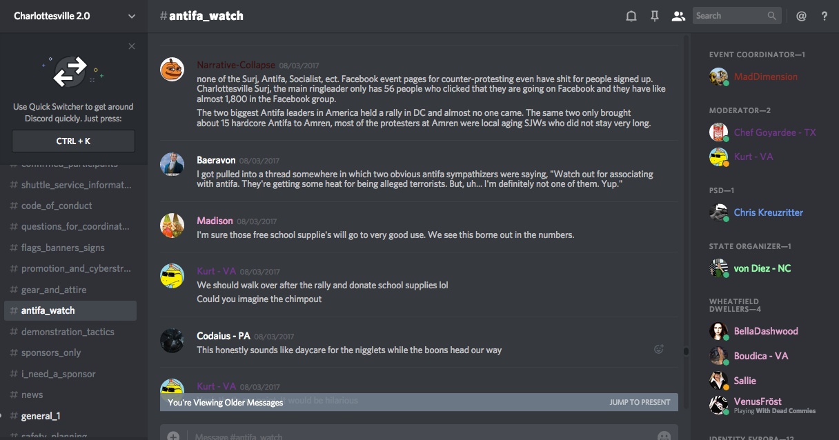Open the help question mark icon
This screenshot has width=839, height=440.
pyautogui.click(x=825, y=16)
